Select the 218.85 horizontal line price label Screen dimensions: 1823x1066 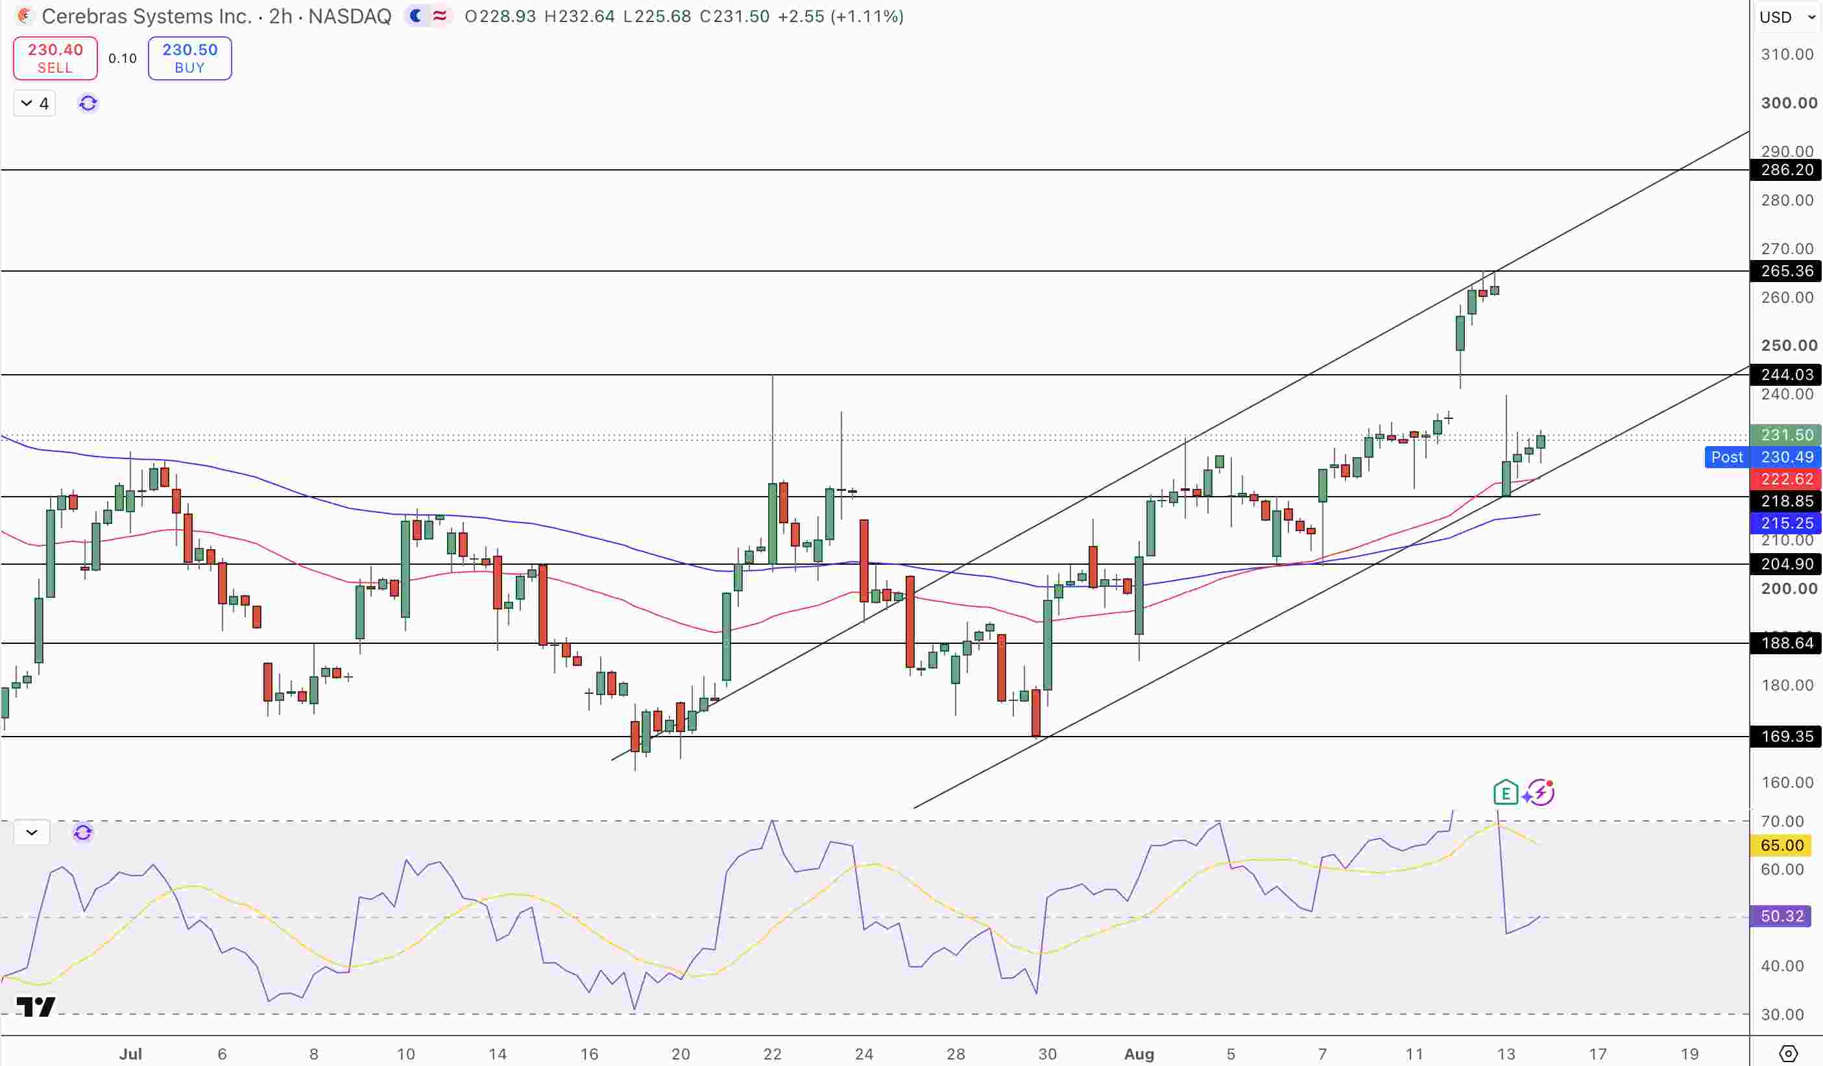(1786, 501)
